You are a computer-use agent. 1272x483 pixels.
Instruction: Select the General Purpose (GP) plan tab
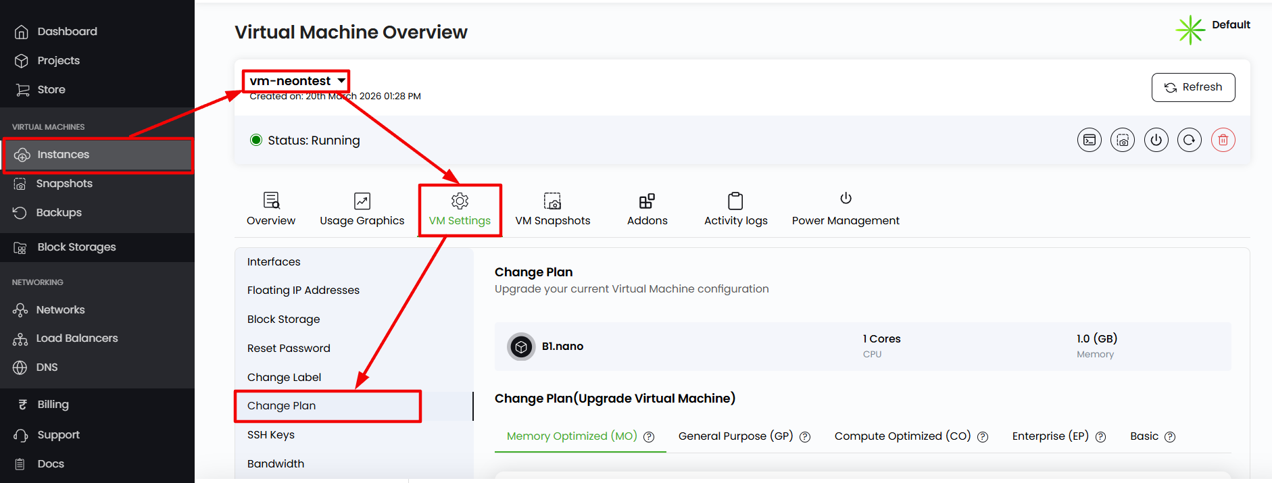pyautogui.click(x=735, y=436)
